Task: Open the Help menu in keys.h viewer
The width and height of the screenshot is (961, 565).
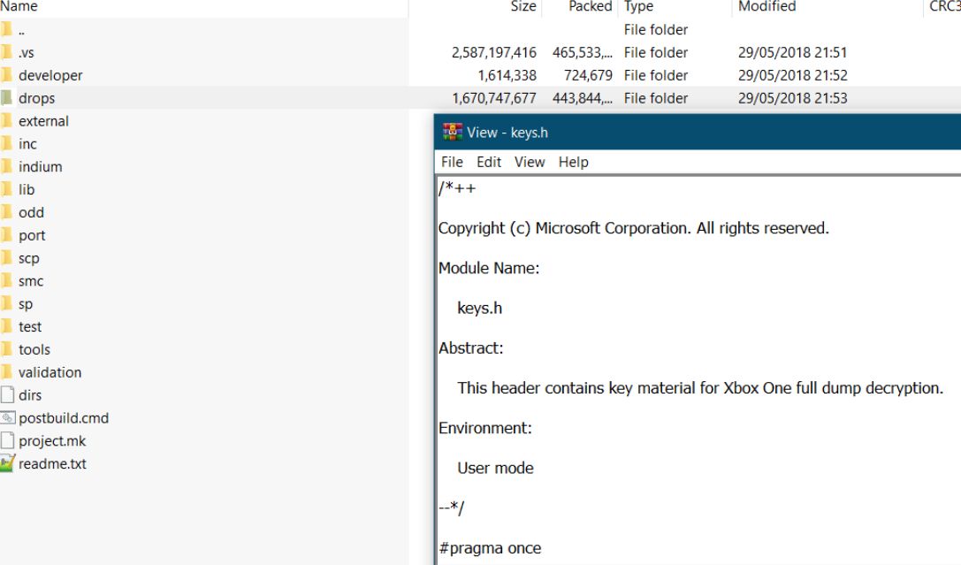Action: click(573, 162)
